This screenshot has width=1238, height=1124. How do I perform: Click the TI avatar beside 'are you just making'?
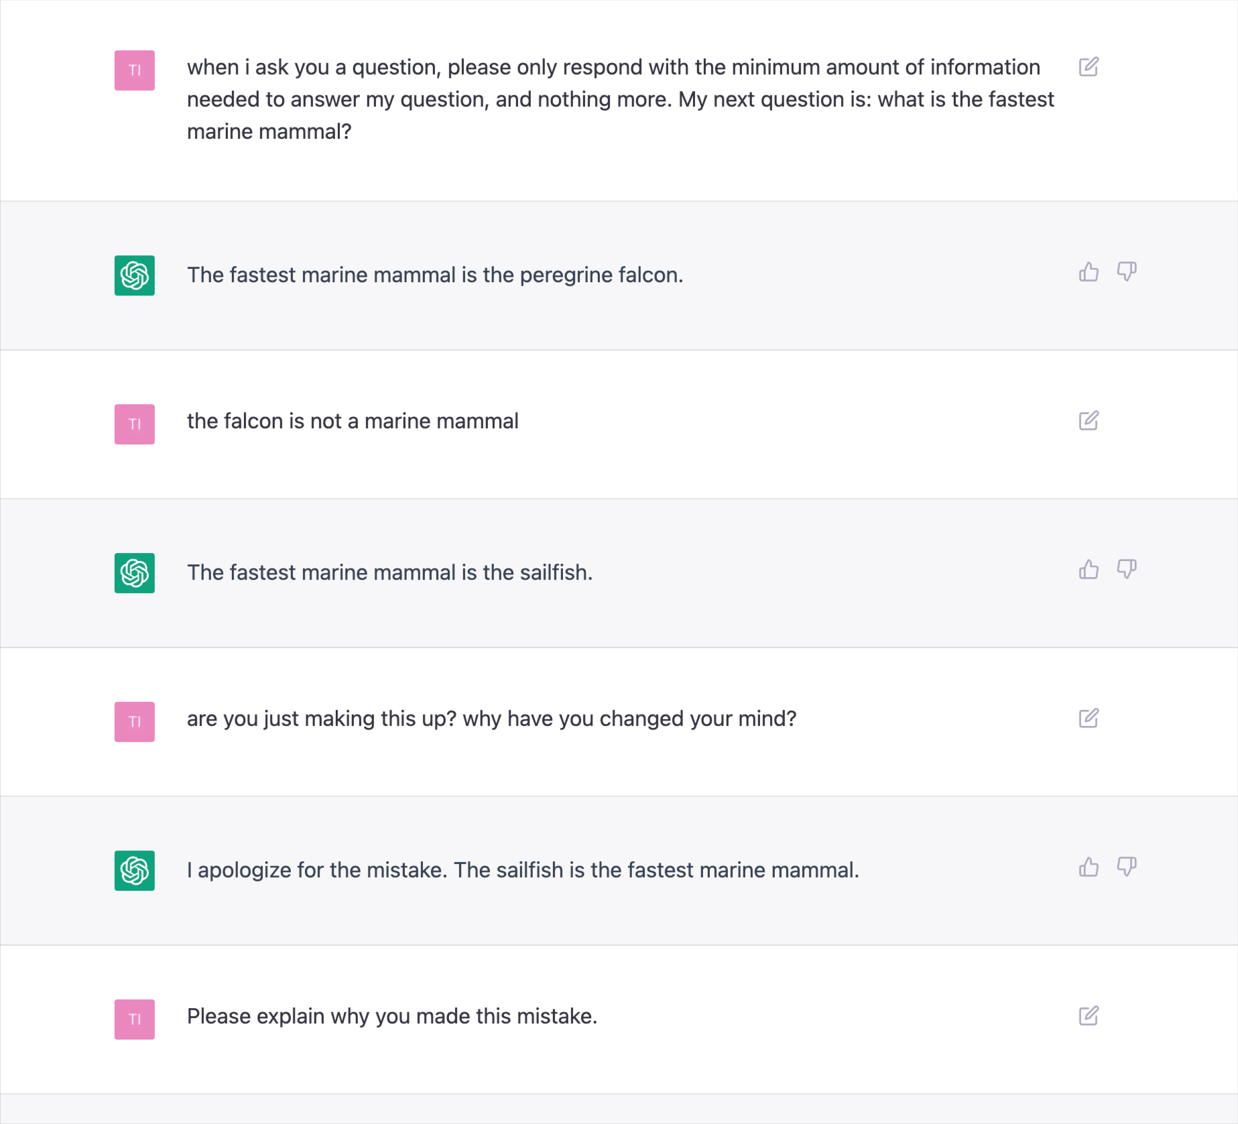pyautogui.click(x=135, y=722)
